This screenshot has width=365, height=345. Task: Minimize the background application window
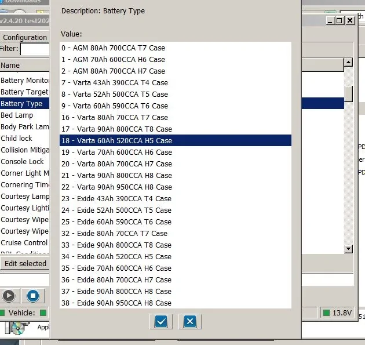coord(330,20)
